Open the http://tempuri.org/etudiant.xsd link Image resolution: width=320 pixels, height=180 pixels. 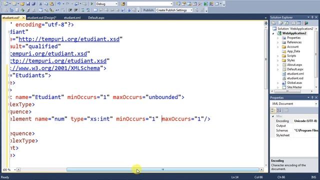click(x=69, y=39)
